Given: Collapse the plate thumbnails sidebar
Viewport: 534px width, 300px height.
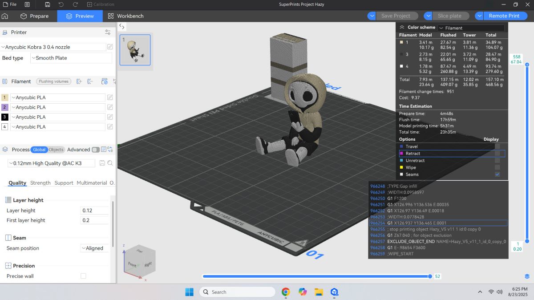Looking at the screenshot, I should 122,26.
